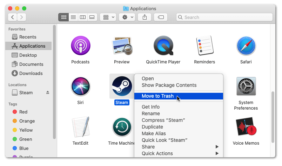Choose Rename in the context menu
Image resolution: width=282 pixels, height=166 pixels.
pos(179,113)
